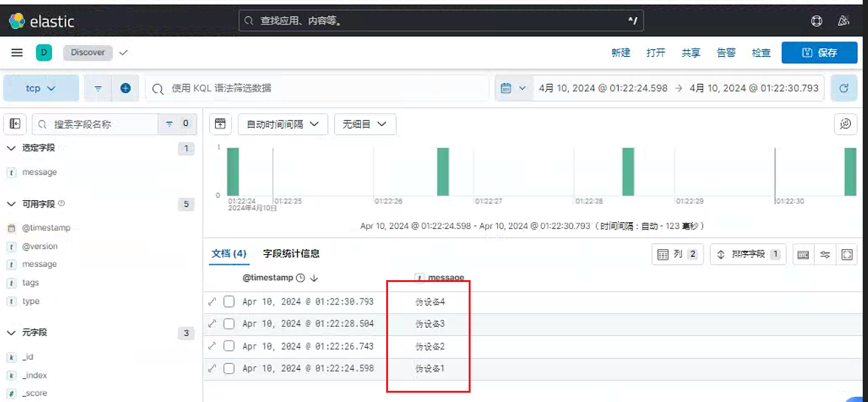Open the 排序字段 sort button
This screenshot has width=868, height=402.
tap(748, 254)
